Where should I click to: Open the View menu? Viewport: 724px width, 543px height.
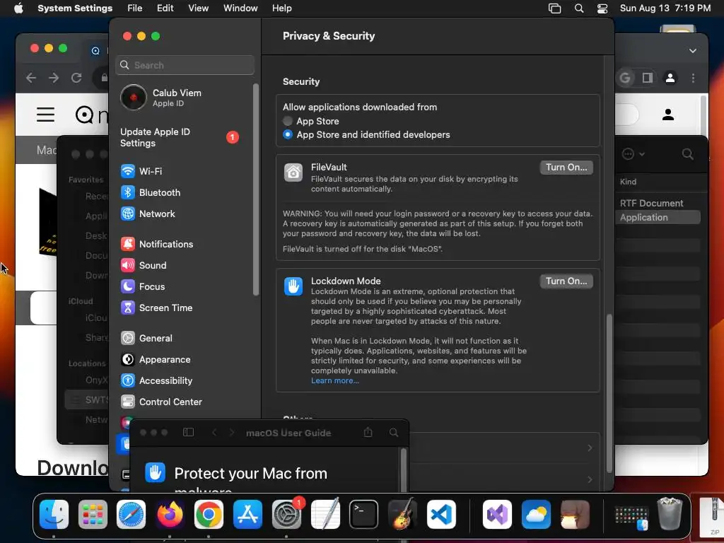click(198, 8)
